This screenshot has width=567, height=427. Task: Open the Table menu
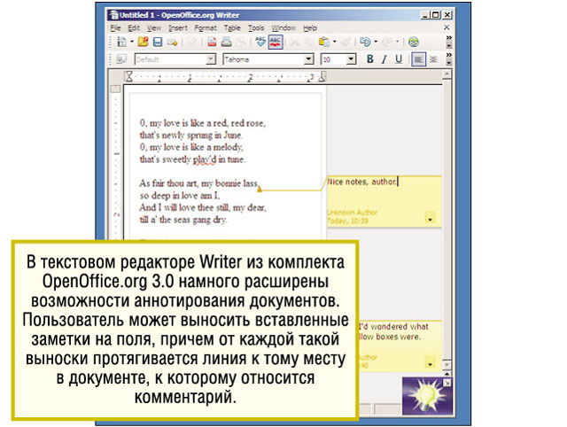(x=232, y=28)
